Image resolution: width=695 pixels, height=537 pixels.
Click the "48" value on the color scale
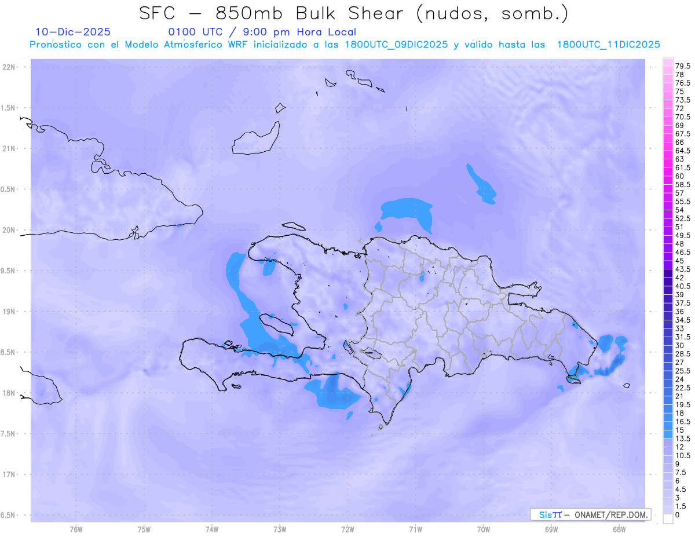tap(679, 244)
